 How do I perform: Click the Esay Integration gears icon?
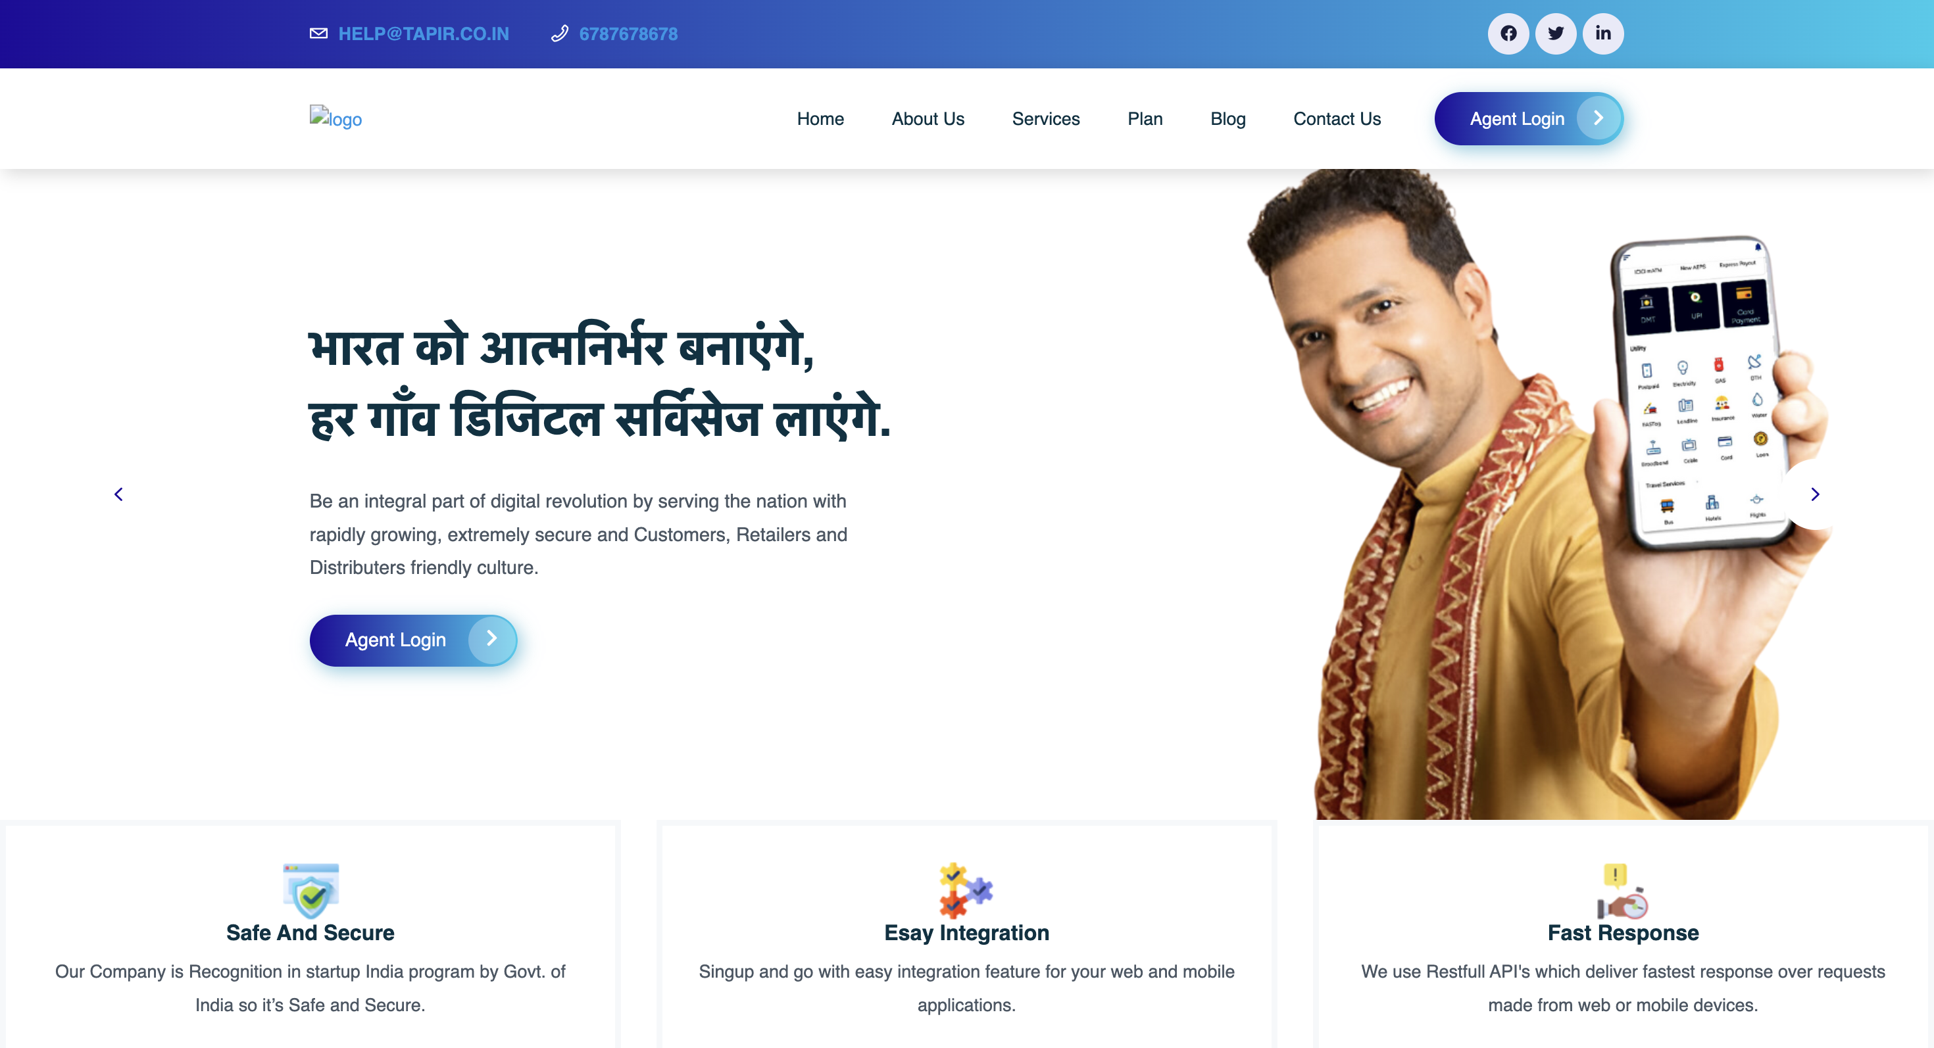tap(966, 890)
